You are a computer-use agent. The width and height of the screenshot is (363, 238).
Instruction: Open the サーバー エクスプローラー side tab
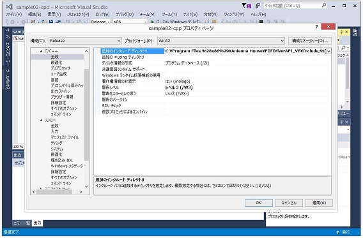coord(8,47)
